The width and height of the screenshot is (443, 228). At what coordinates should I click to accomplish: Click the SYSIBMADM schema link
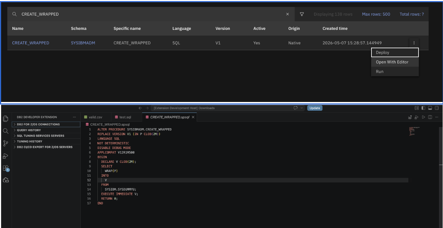[83, 43]
